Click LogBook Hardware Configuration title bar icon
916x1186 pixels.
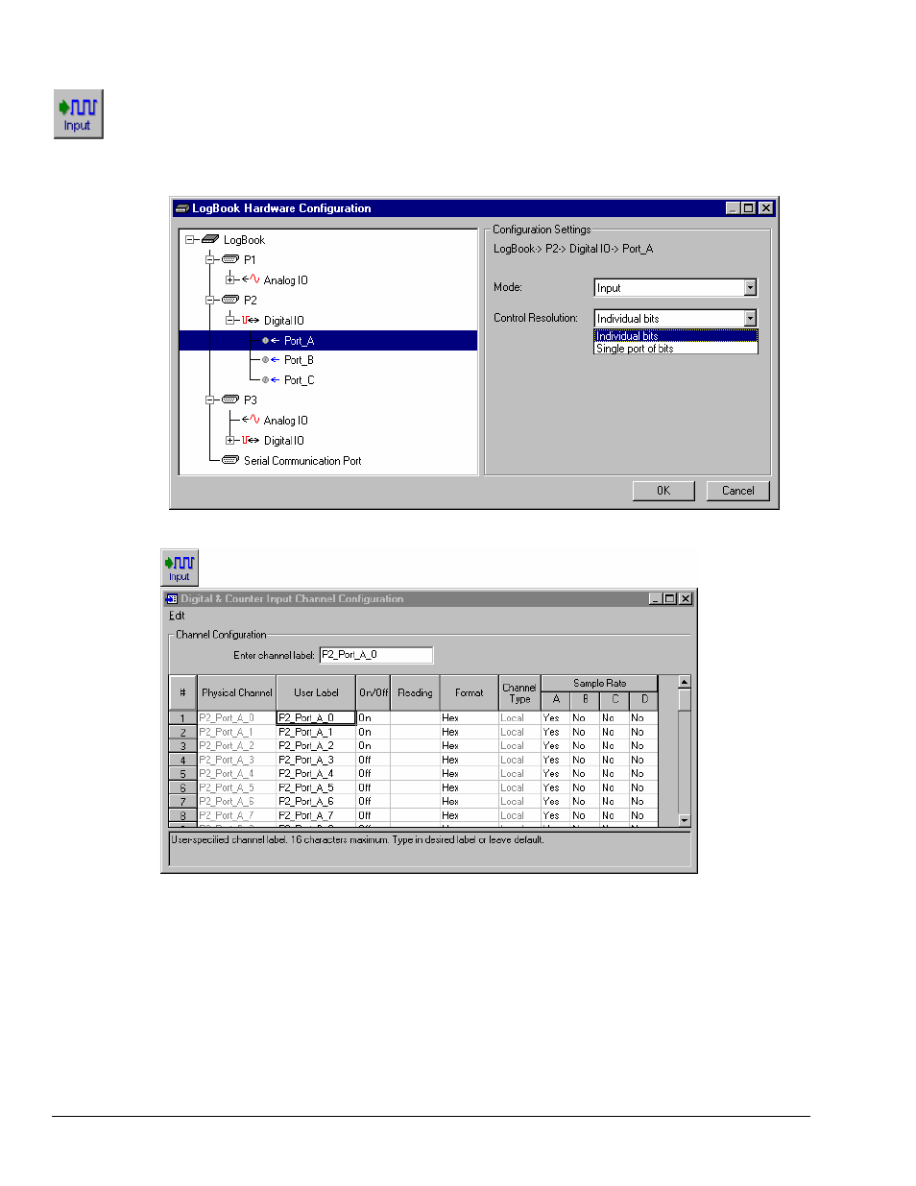pos(182,208)
